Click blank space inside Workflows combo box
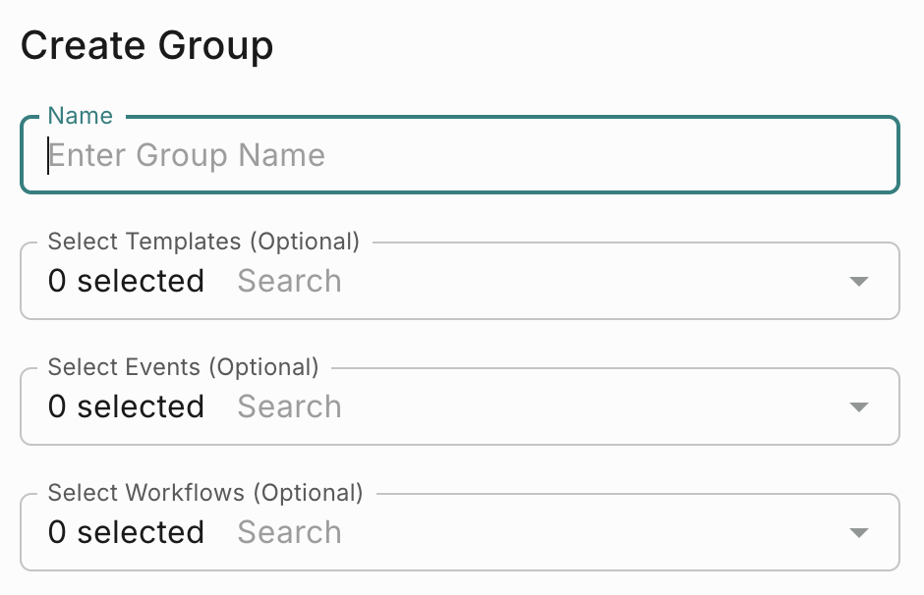 (x=589, y=532)
